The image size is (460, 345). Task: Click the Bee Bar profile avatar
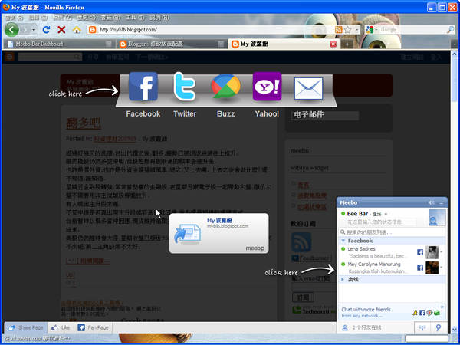438,218
